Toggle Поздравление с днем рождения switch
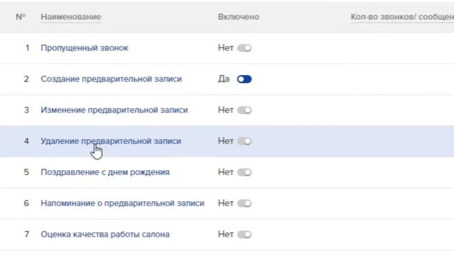This screenshot has width=454, height=255. coord(244,172)
